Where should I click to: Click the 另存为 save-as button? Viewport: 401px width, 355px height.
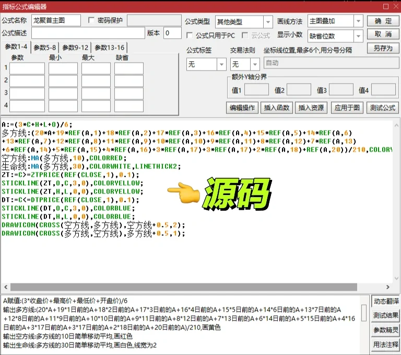[383, 48]
